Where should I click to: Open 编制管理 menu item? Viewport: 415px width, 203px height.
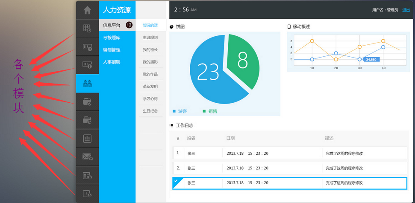pyautogui.click(x=112, y=50)
